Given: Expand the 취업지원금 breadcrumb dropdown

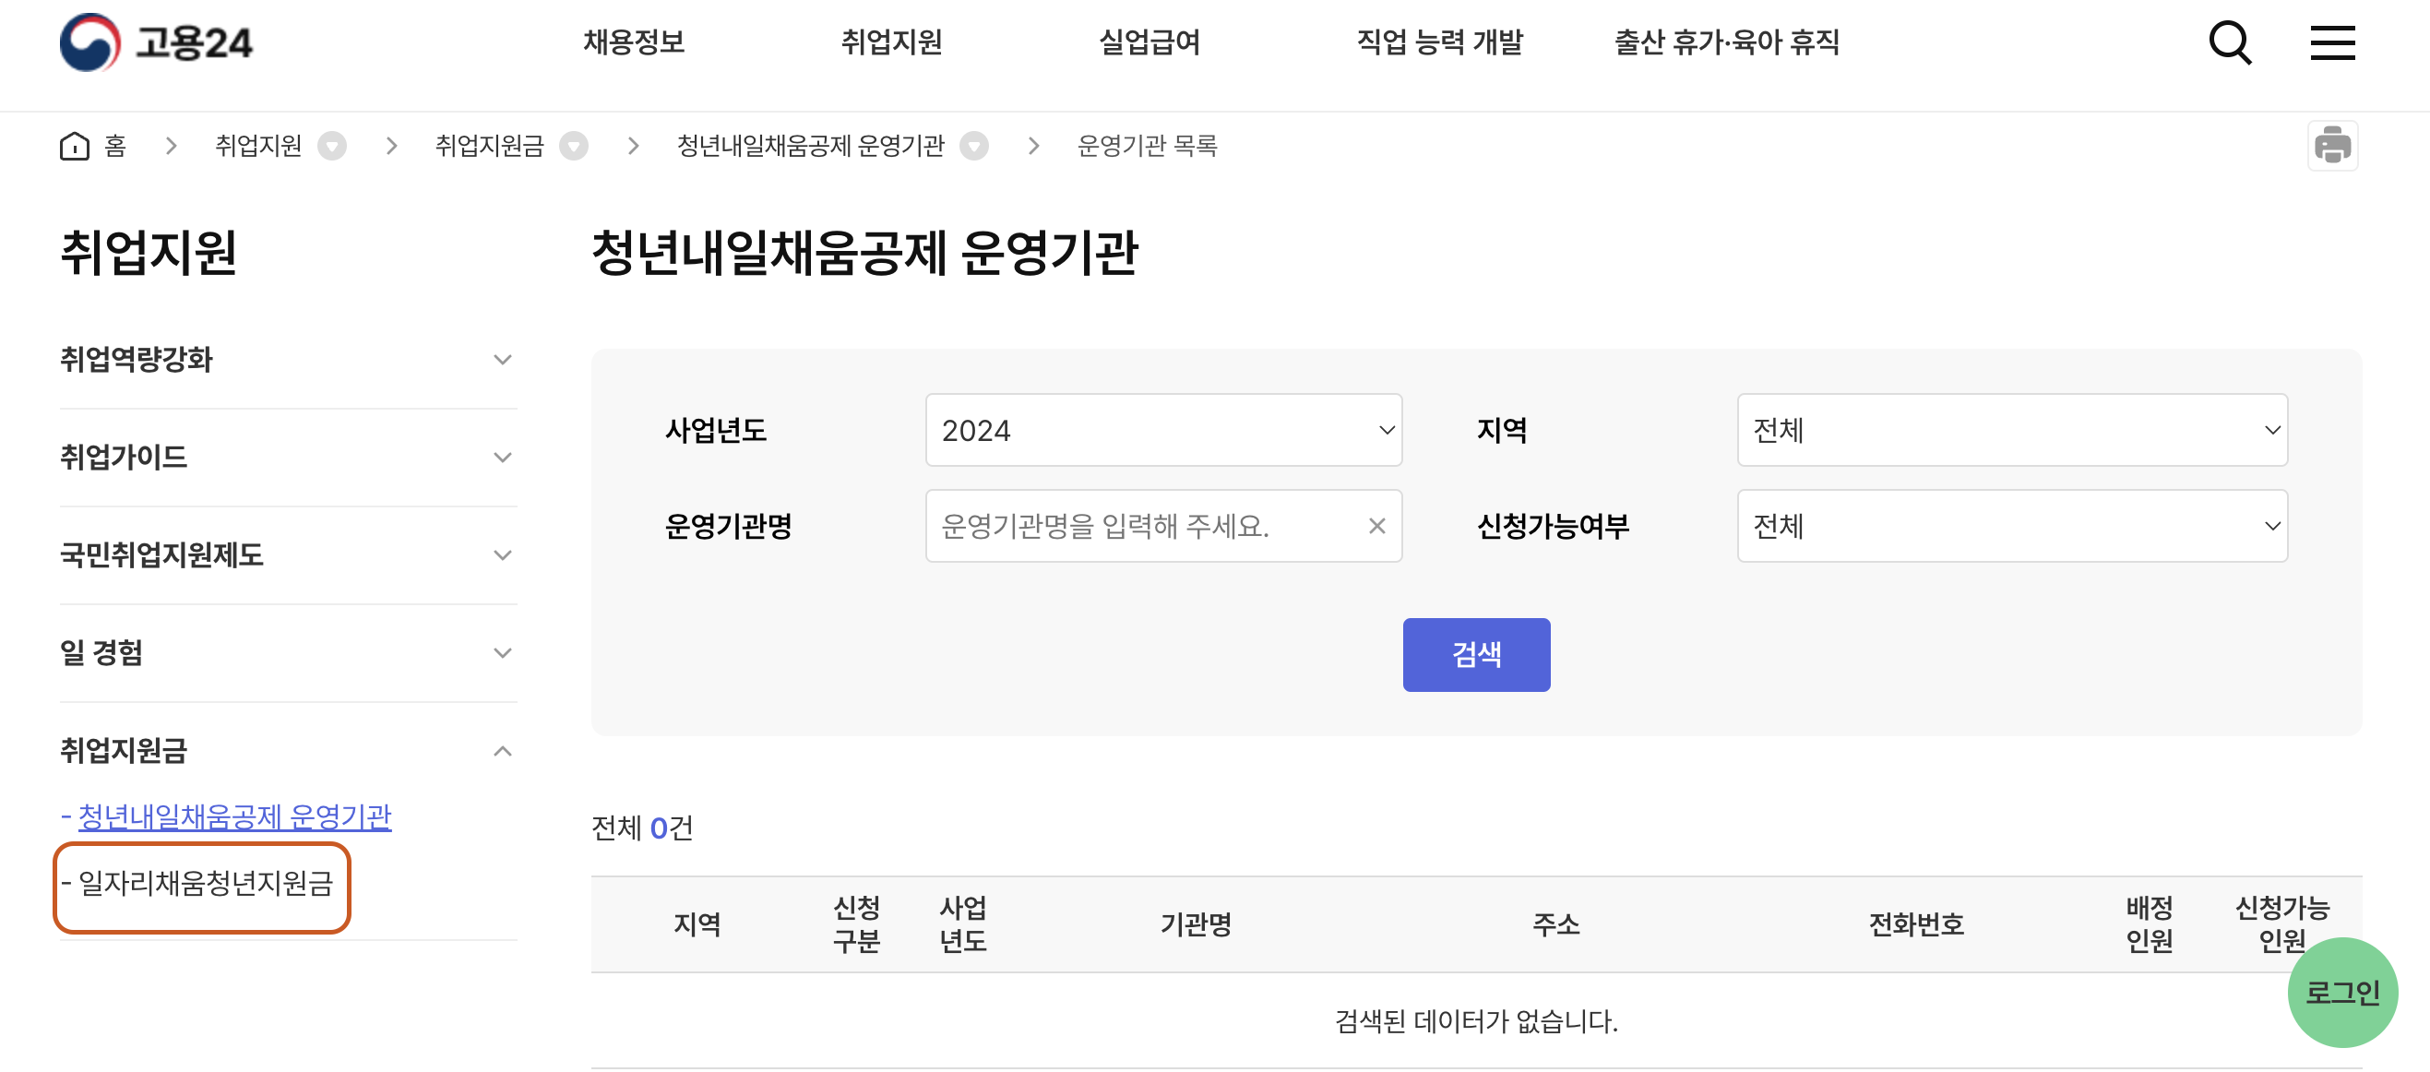Looking at the screenshot, I should (x=574, y=146).
